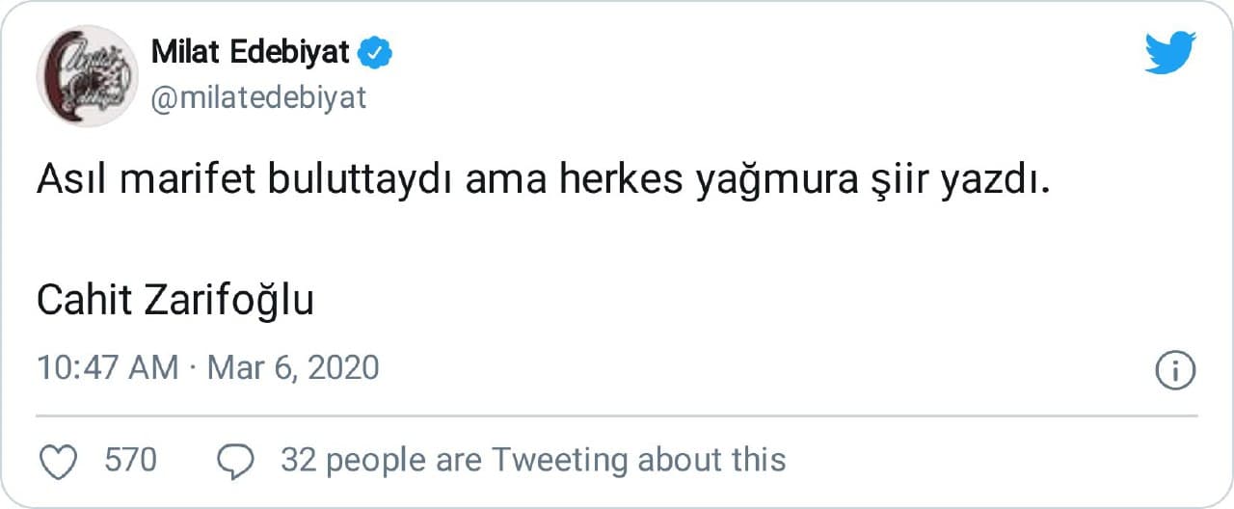Click the 10:47 AM timestamp
The image size is (1234, 509).
[108, 367]
